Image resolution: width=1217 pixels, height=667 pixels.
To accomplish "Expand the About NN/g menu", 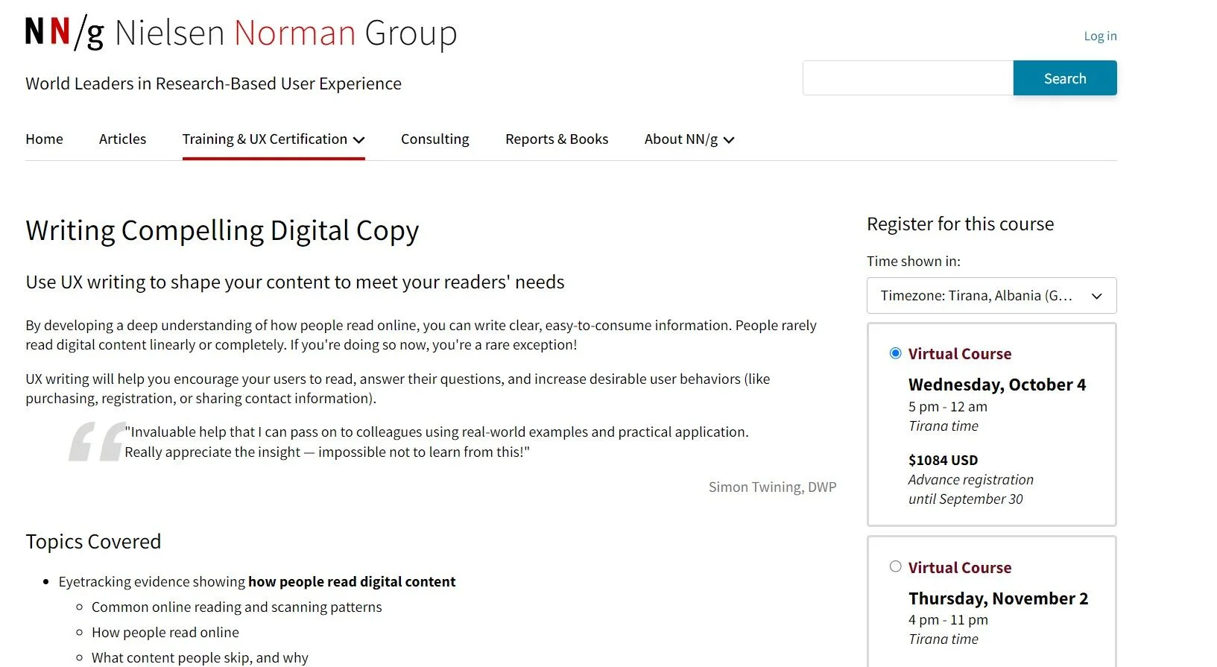I will [680, 139].
